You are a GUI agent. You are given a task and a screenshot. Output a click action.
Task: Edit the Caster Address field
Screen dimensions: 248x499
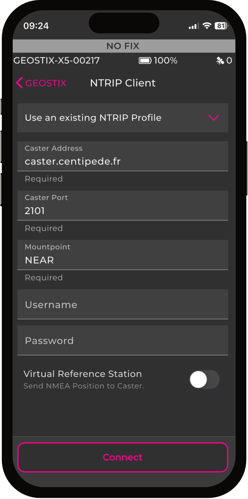[123, 161]
